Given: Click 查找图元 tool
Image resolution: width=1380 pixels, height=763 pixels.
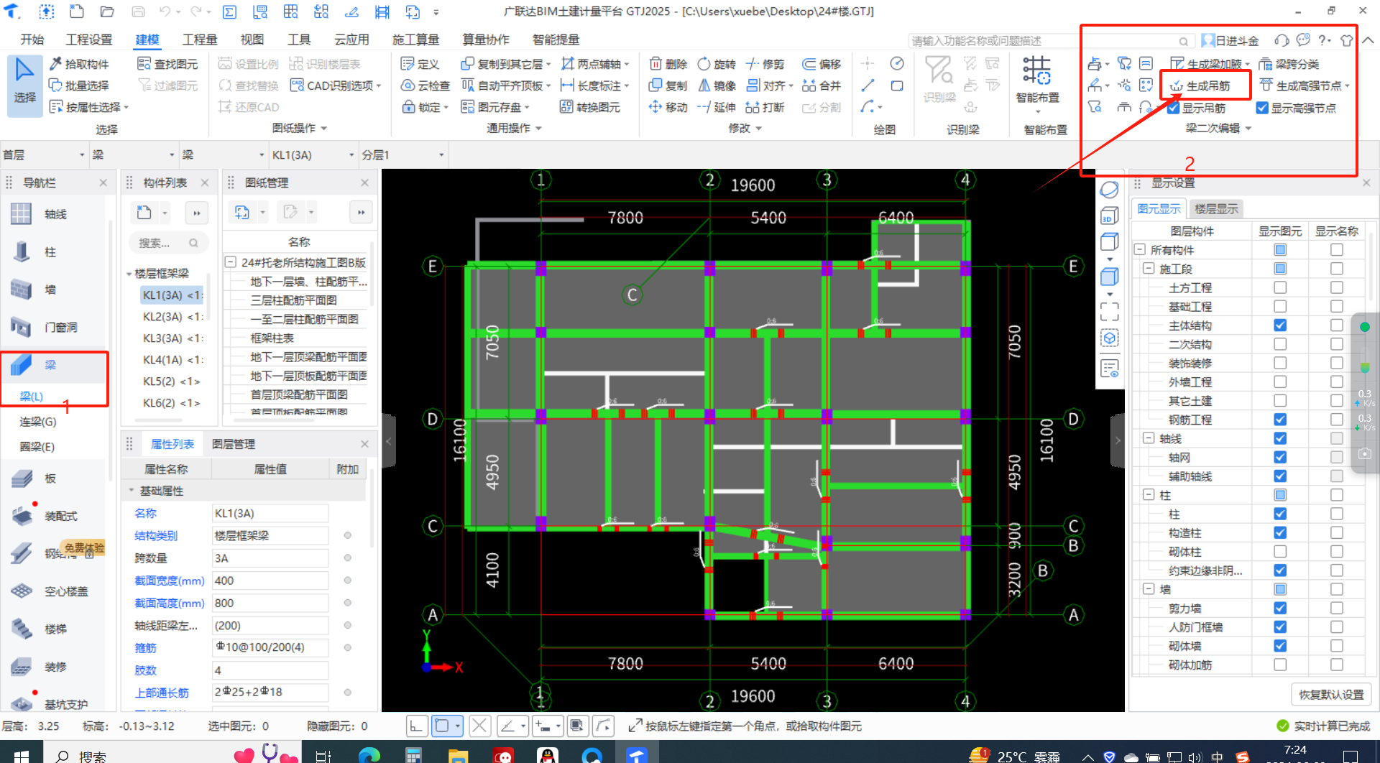Looking at the screenshot, I should (167, 64).
